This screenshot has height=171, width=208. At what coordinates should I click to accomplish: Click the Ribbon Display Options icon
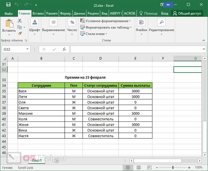[162, 5]
